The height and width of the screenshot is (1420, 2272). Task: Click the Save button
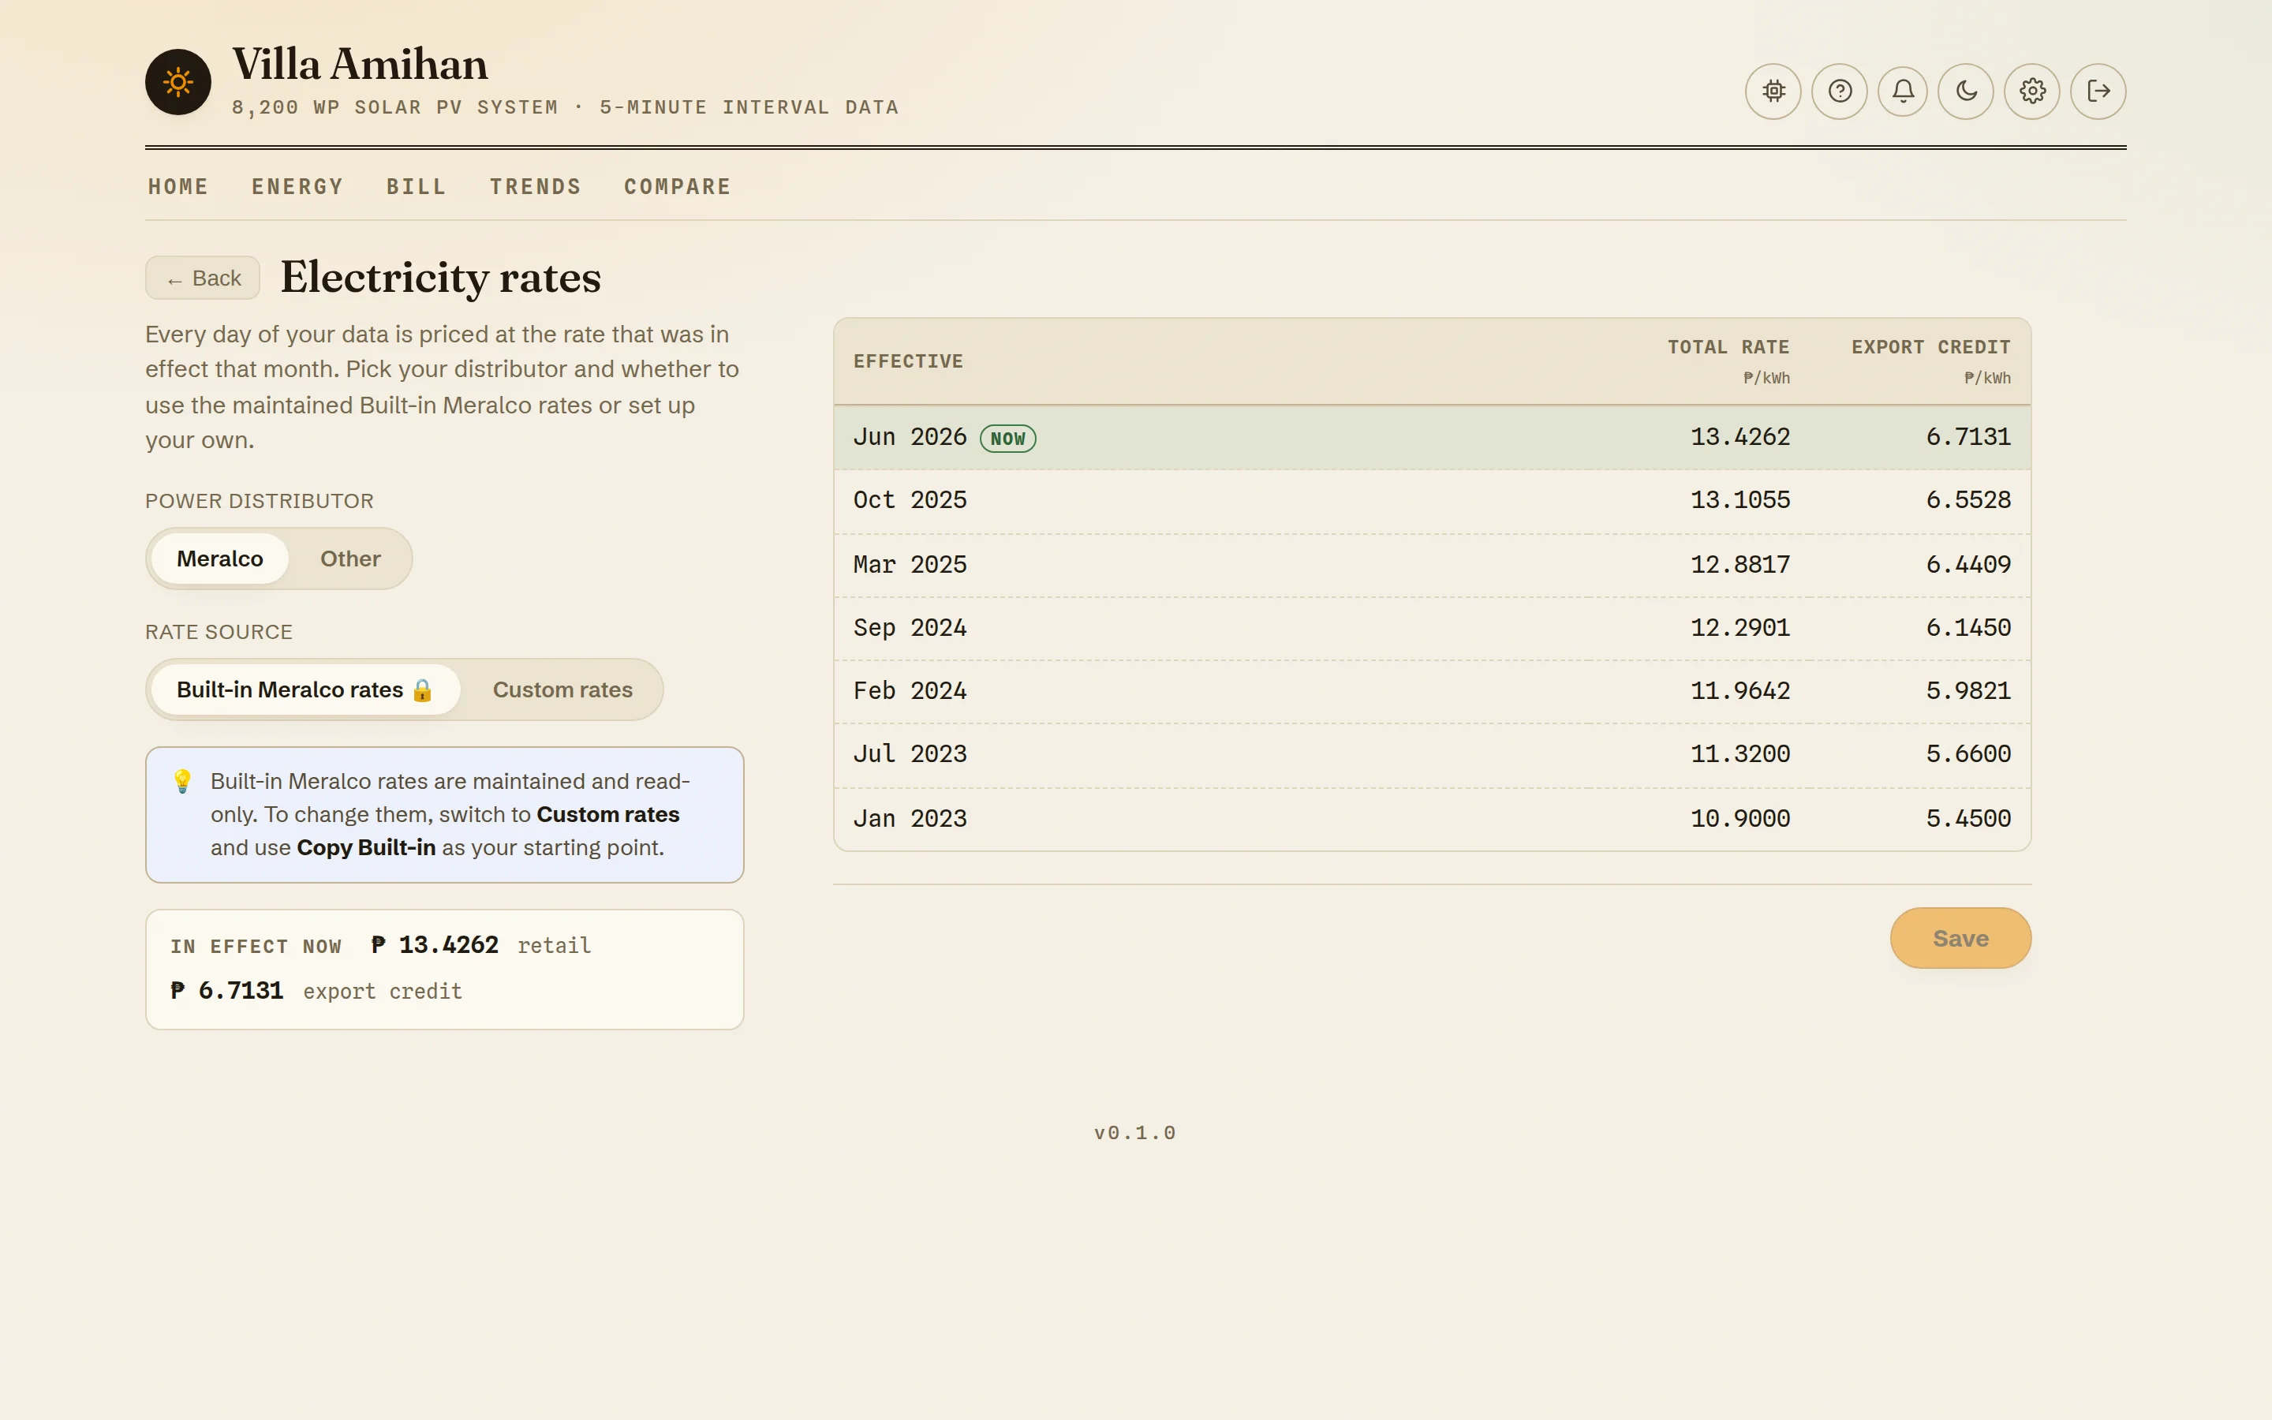1960,938
